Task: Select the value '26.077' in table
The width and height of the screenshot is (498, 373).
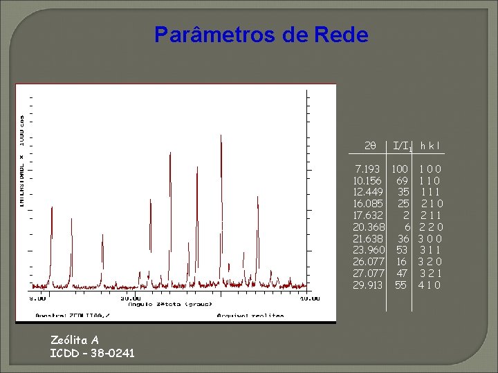Action: click(x=369, y=262)
